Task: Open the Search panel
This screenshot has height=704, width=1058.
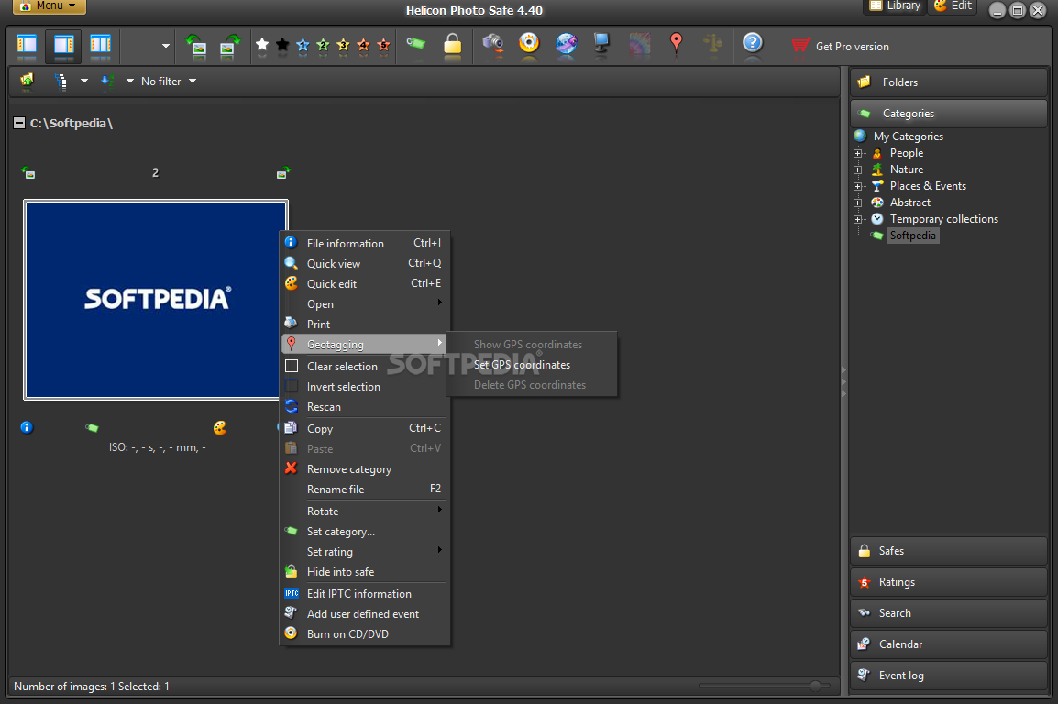Action: [x=948, y=613]
